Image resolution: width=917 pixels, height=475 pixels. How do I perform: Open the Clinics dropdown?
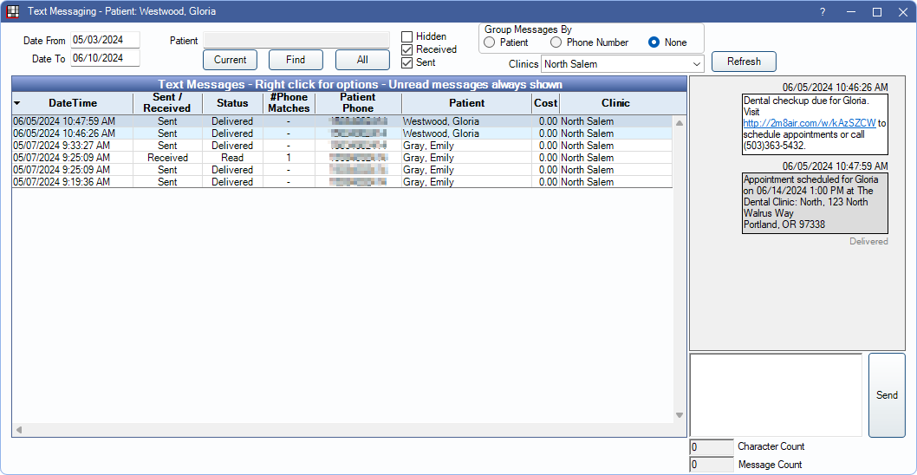click(697, 63)
